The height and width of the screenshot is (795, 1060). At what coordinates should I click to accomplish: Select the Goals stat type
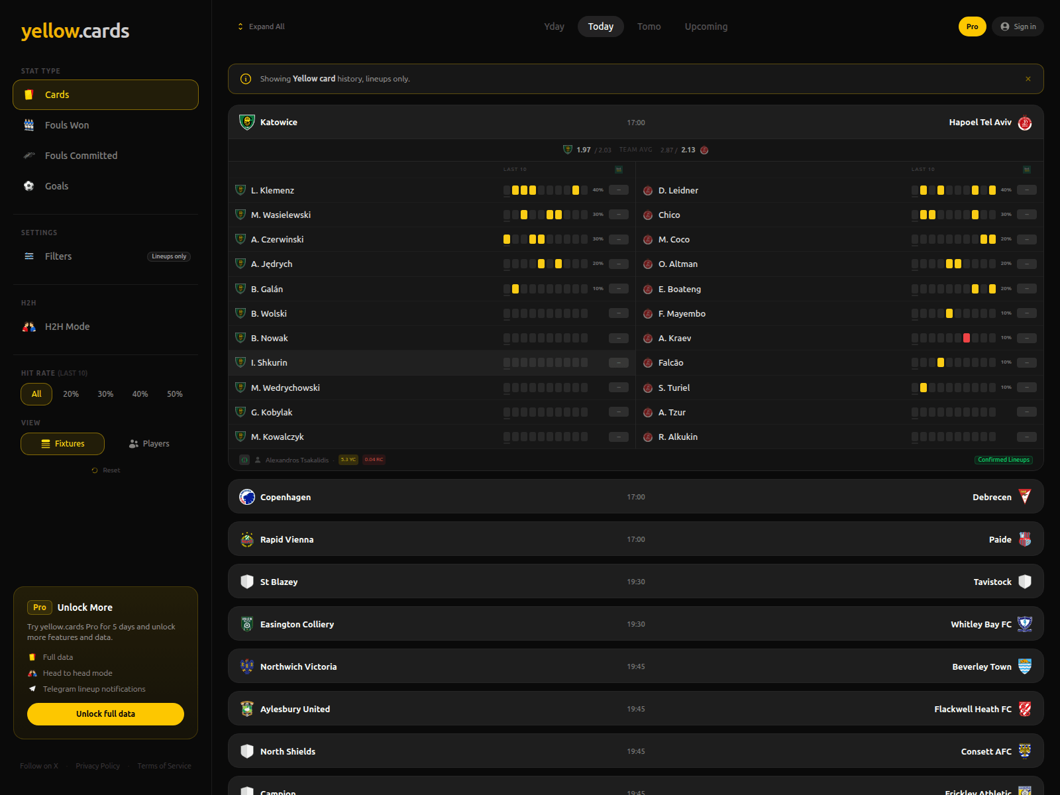pos(105,186)
